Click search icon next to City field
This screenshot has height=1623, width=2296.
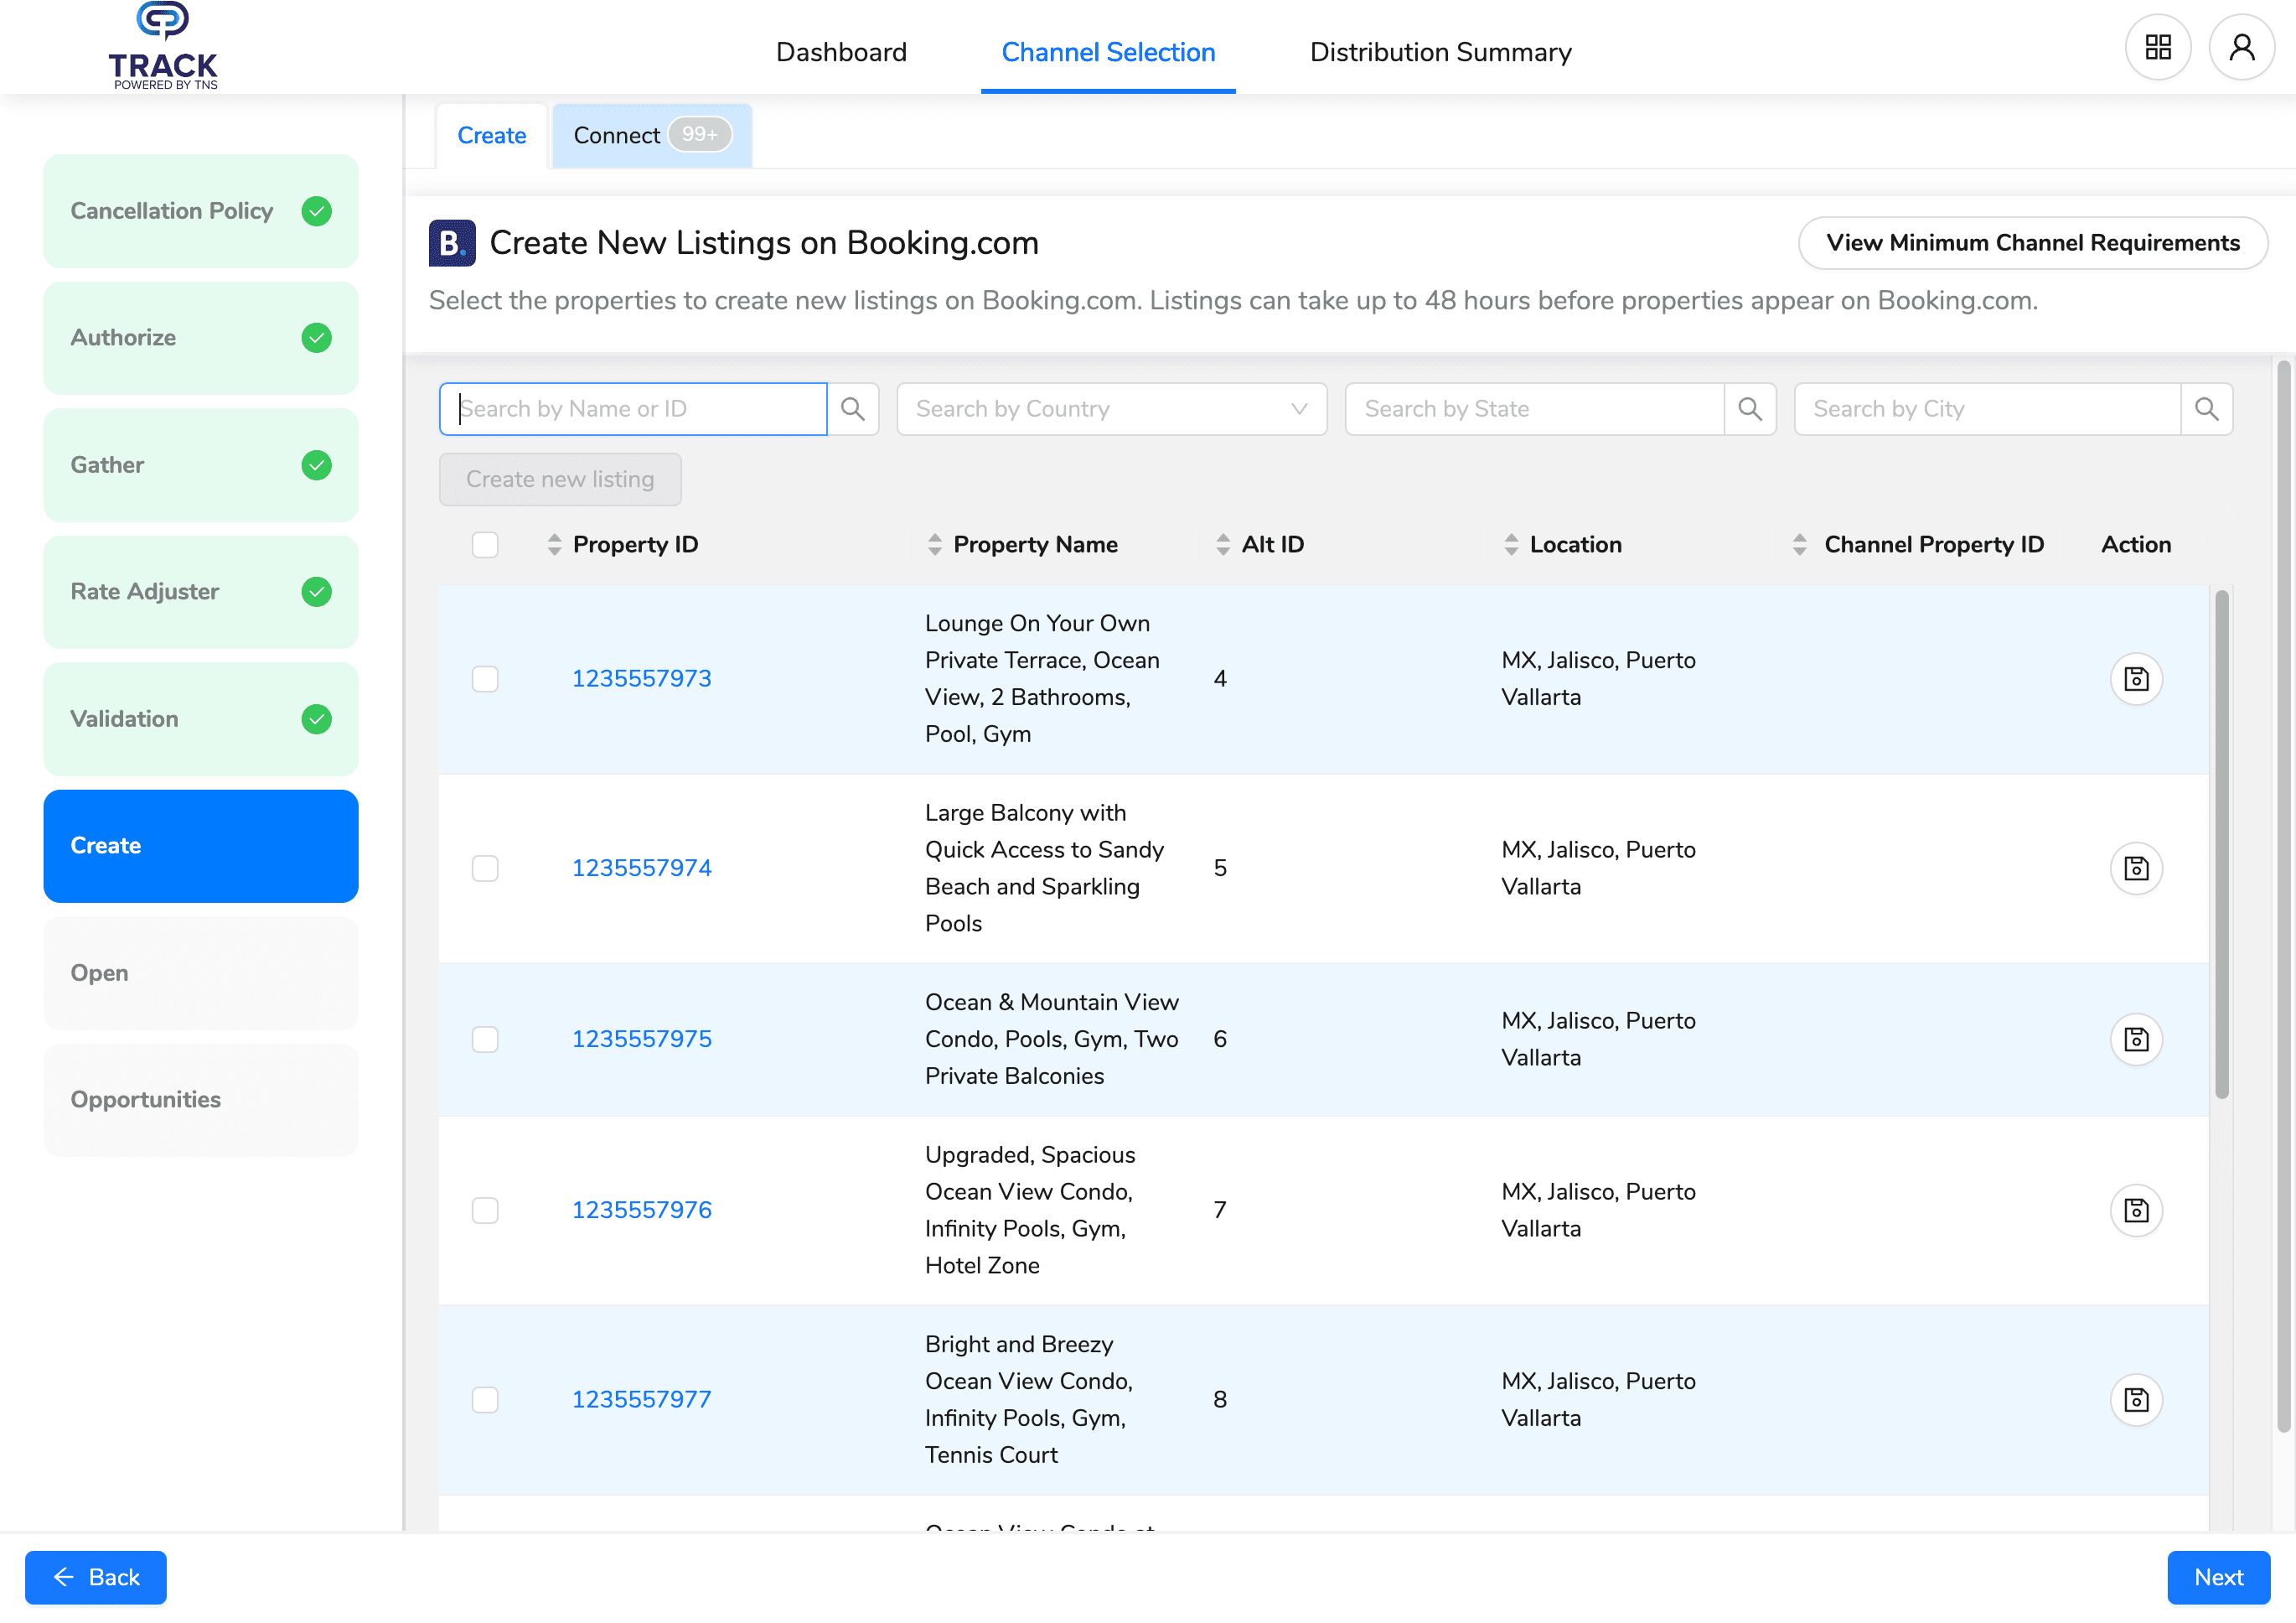point(2207,409)
